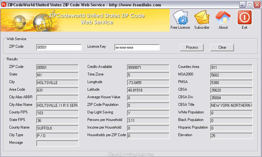
Task: Click the 'CBSA Title' label
Action: pyautogui.click(x=186, y=105)
